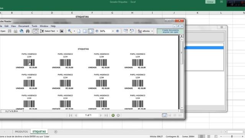
Task: Click the 84% zoom percentage field
Action: pyautogui.click(x=106, y=31)
